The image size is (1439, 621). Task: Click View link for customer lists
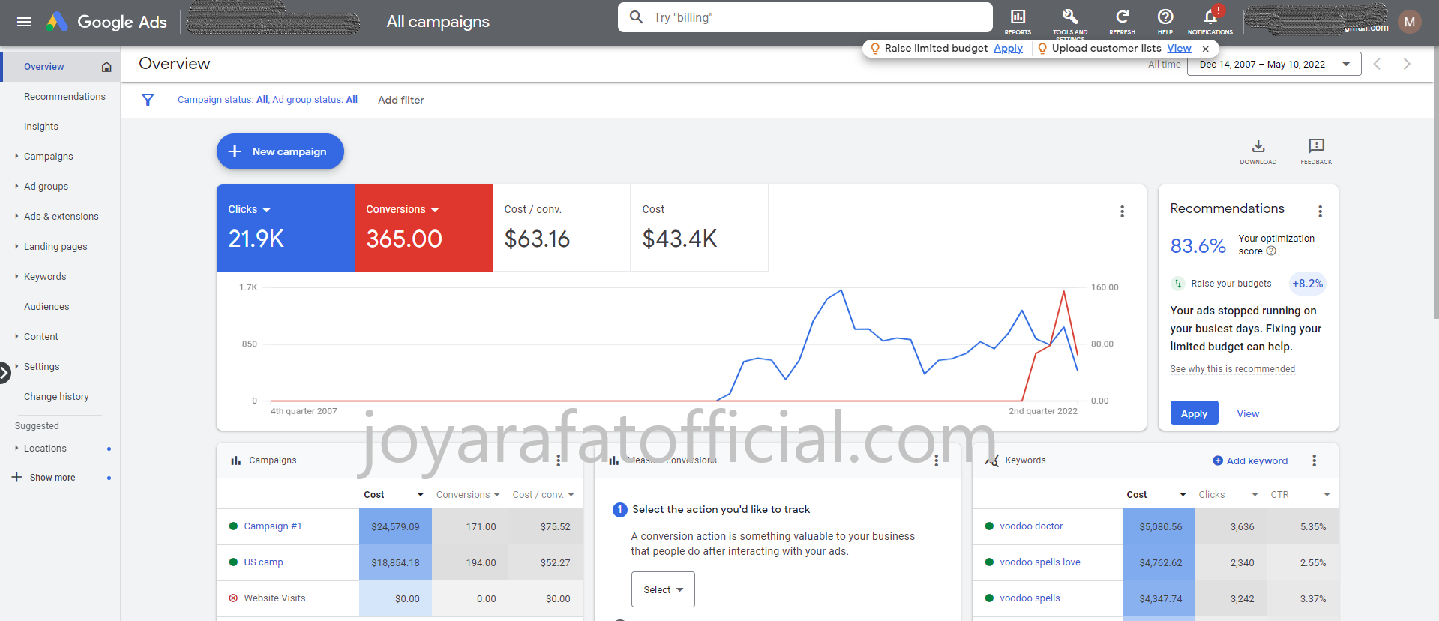click(x=1179, y=49)
